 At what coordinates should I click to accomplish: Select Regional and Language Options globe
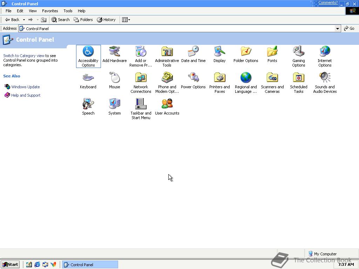click(246, 83)
